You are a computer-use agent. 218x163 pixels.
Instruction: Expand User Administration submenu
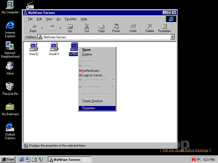point(97,80)
